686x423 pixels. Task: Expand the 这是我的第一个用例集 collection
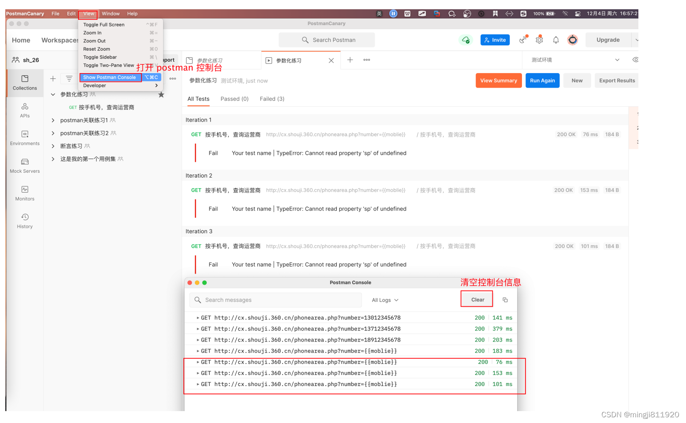pyautogui.click(x=53, y=159)
